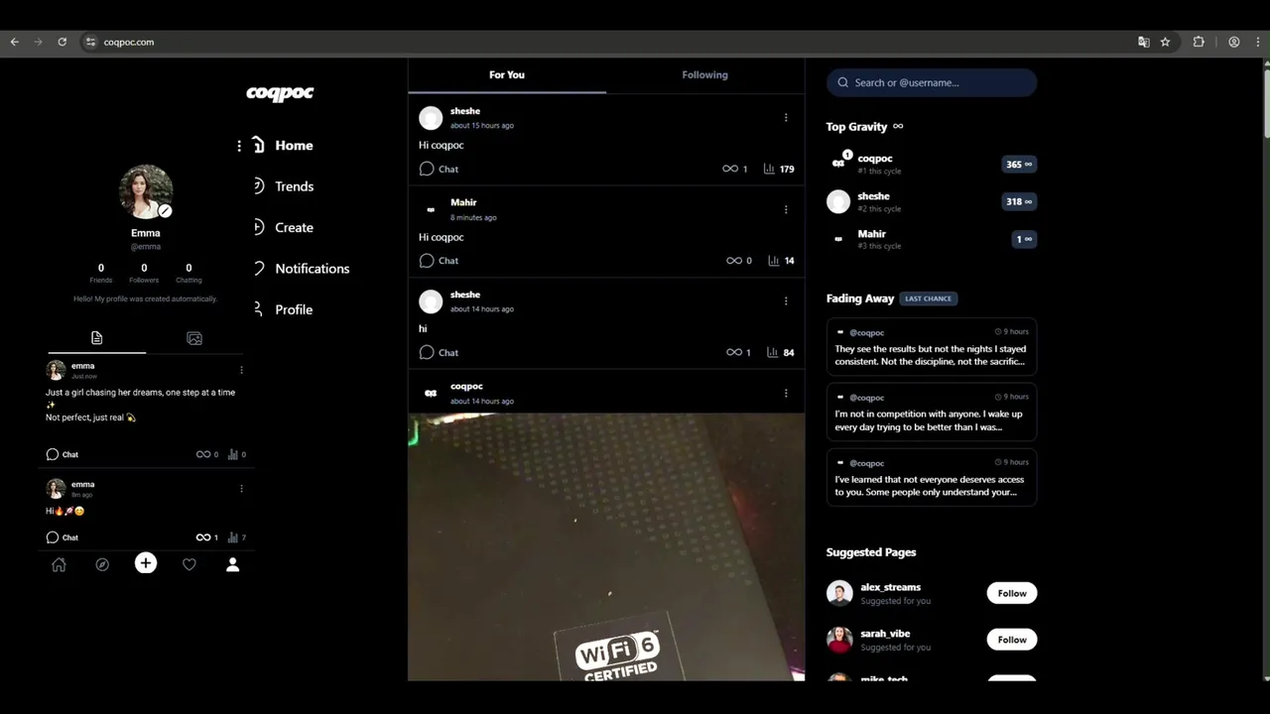Select the posts tab icon in profile
Screen dimensions: 1270x714
pos(96,338)
